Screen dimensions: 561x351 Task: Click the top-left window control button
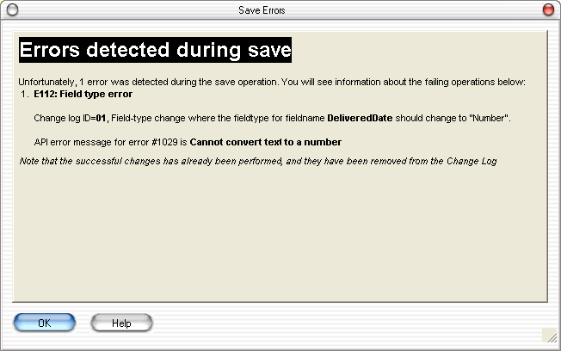pyautogui.click(x=11, y=9)
